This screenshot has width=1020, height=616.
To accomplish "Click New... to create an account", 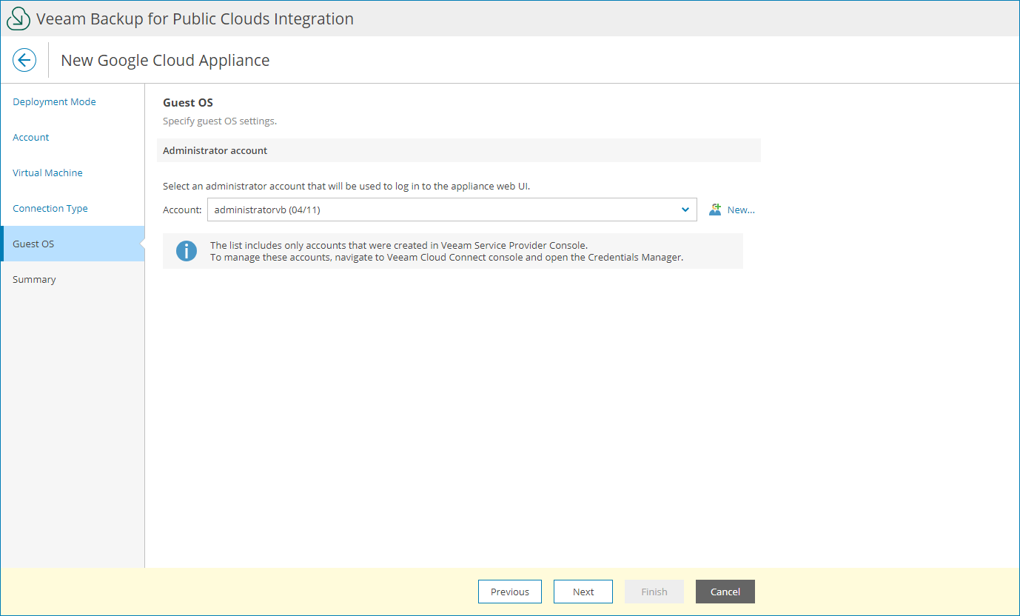I will coord(742,210).
